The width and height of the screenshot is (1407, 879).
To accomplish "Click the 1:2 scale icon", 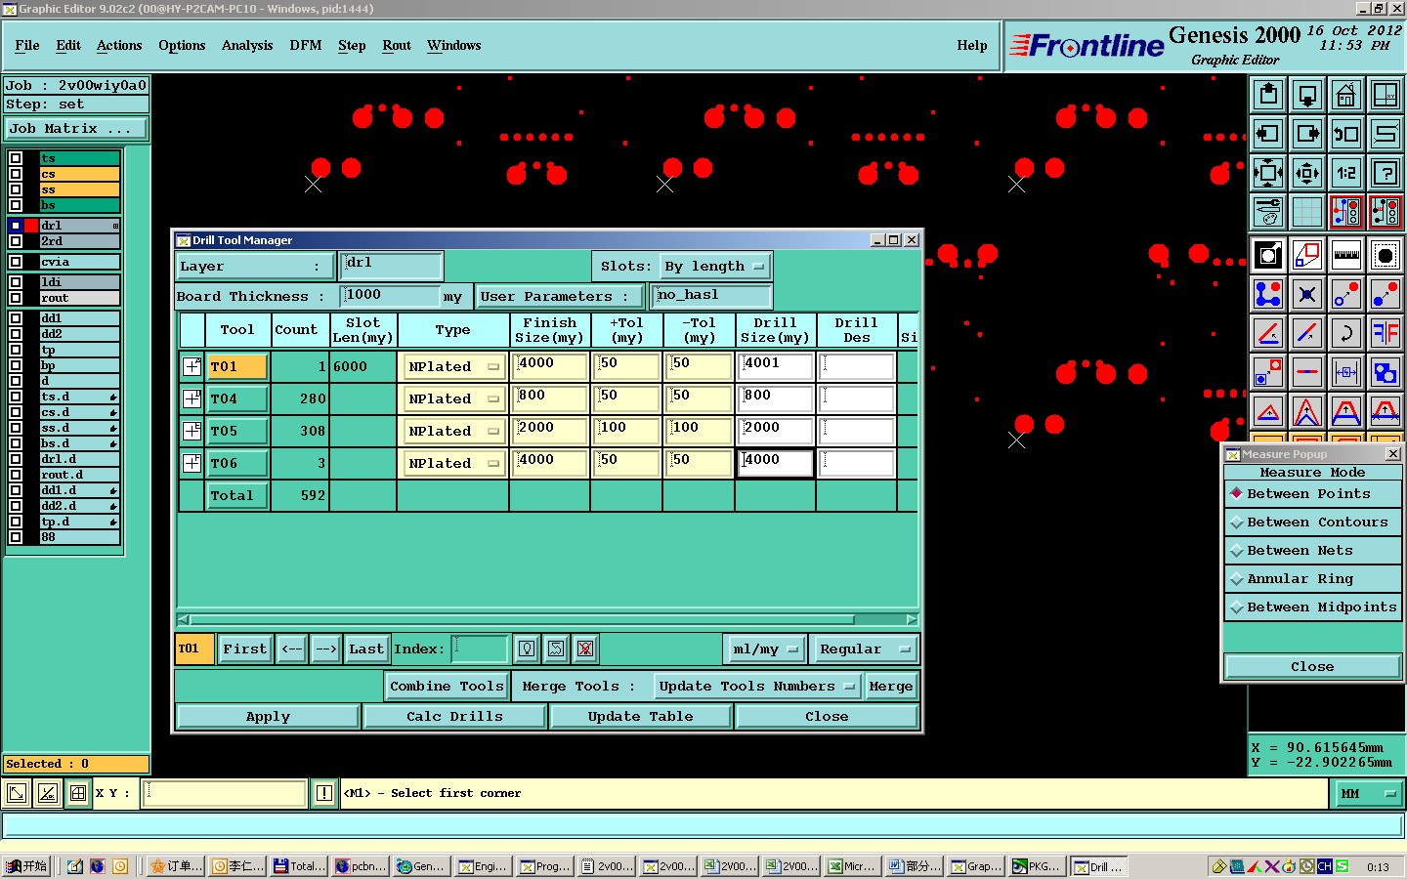I will [x=1346, y=173].
